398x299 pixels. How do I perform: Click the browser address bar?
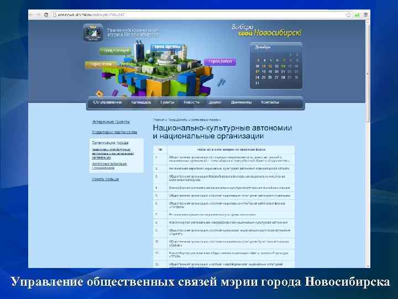click(x=198, y=15)
